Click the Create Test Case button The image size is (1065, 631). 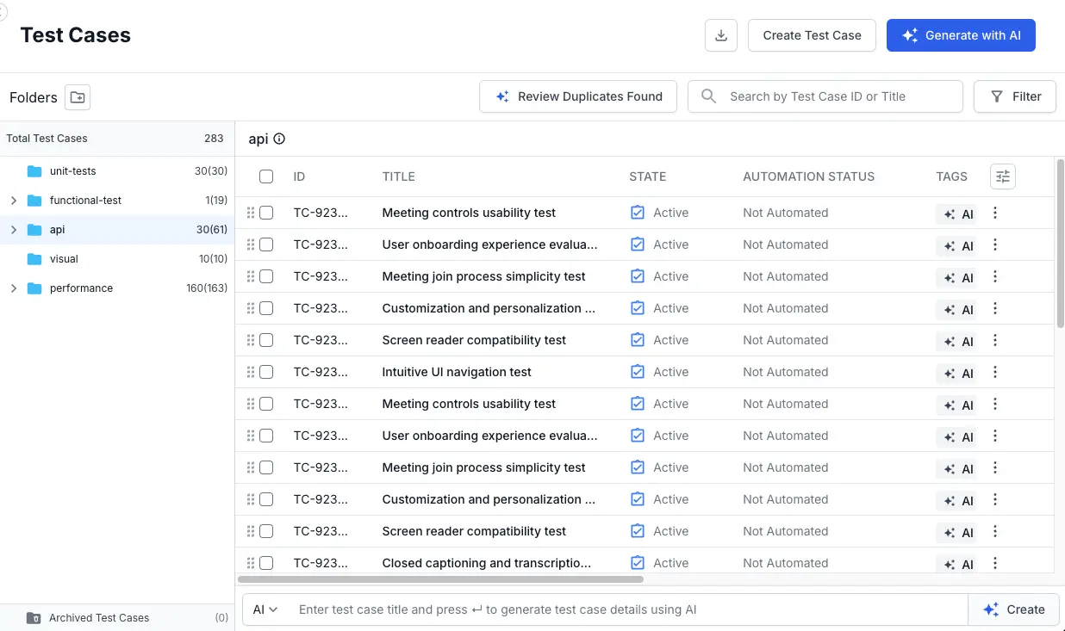[x=812, y=35]
